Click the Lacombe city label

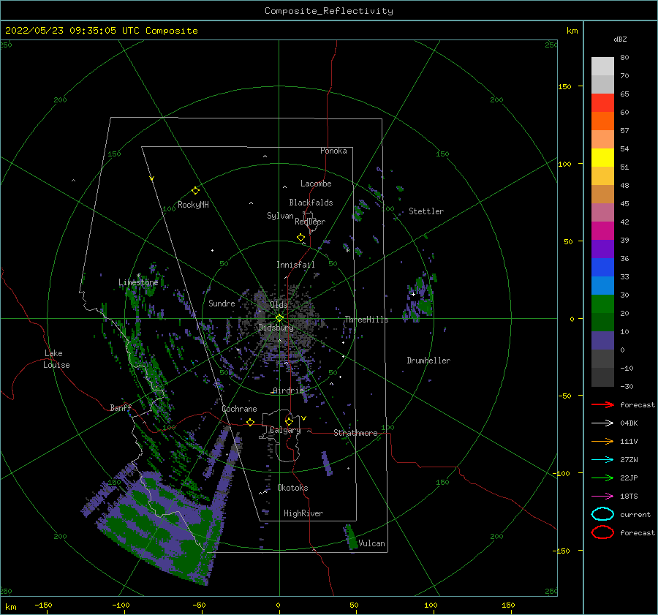(x=316, y=184)
